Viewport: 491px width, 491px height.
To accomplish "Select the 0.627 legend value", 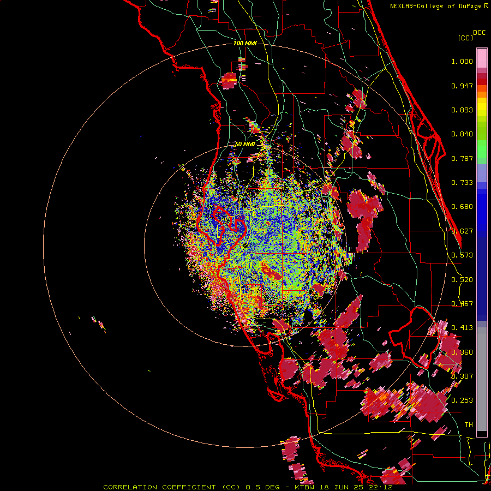I will click(x=462, y=231).
